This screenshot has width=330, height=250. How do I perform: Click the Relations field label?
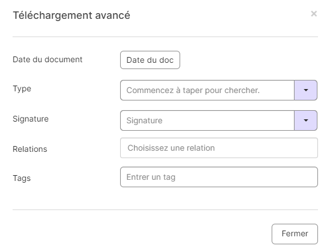[x=30, y=149]
